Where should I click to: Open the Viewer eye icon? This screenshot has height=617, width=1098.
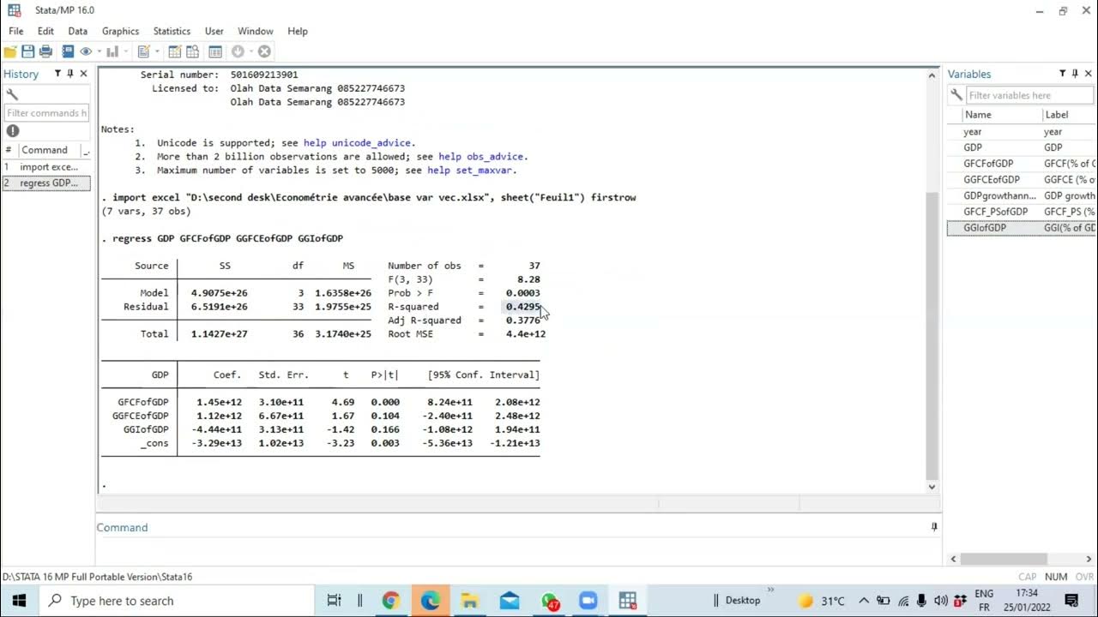click(x=86, y=51)
